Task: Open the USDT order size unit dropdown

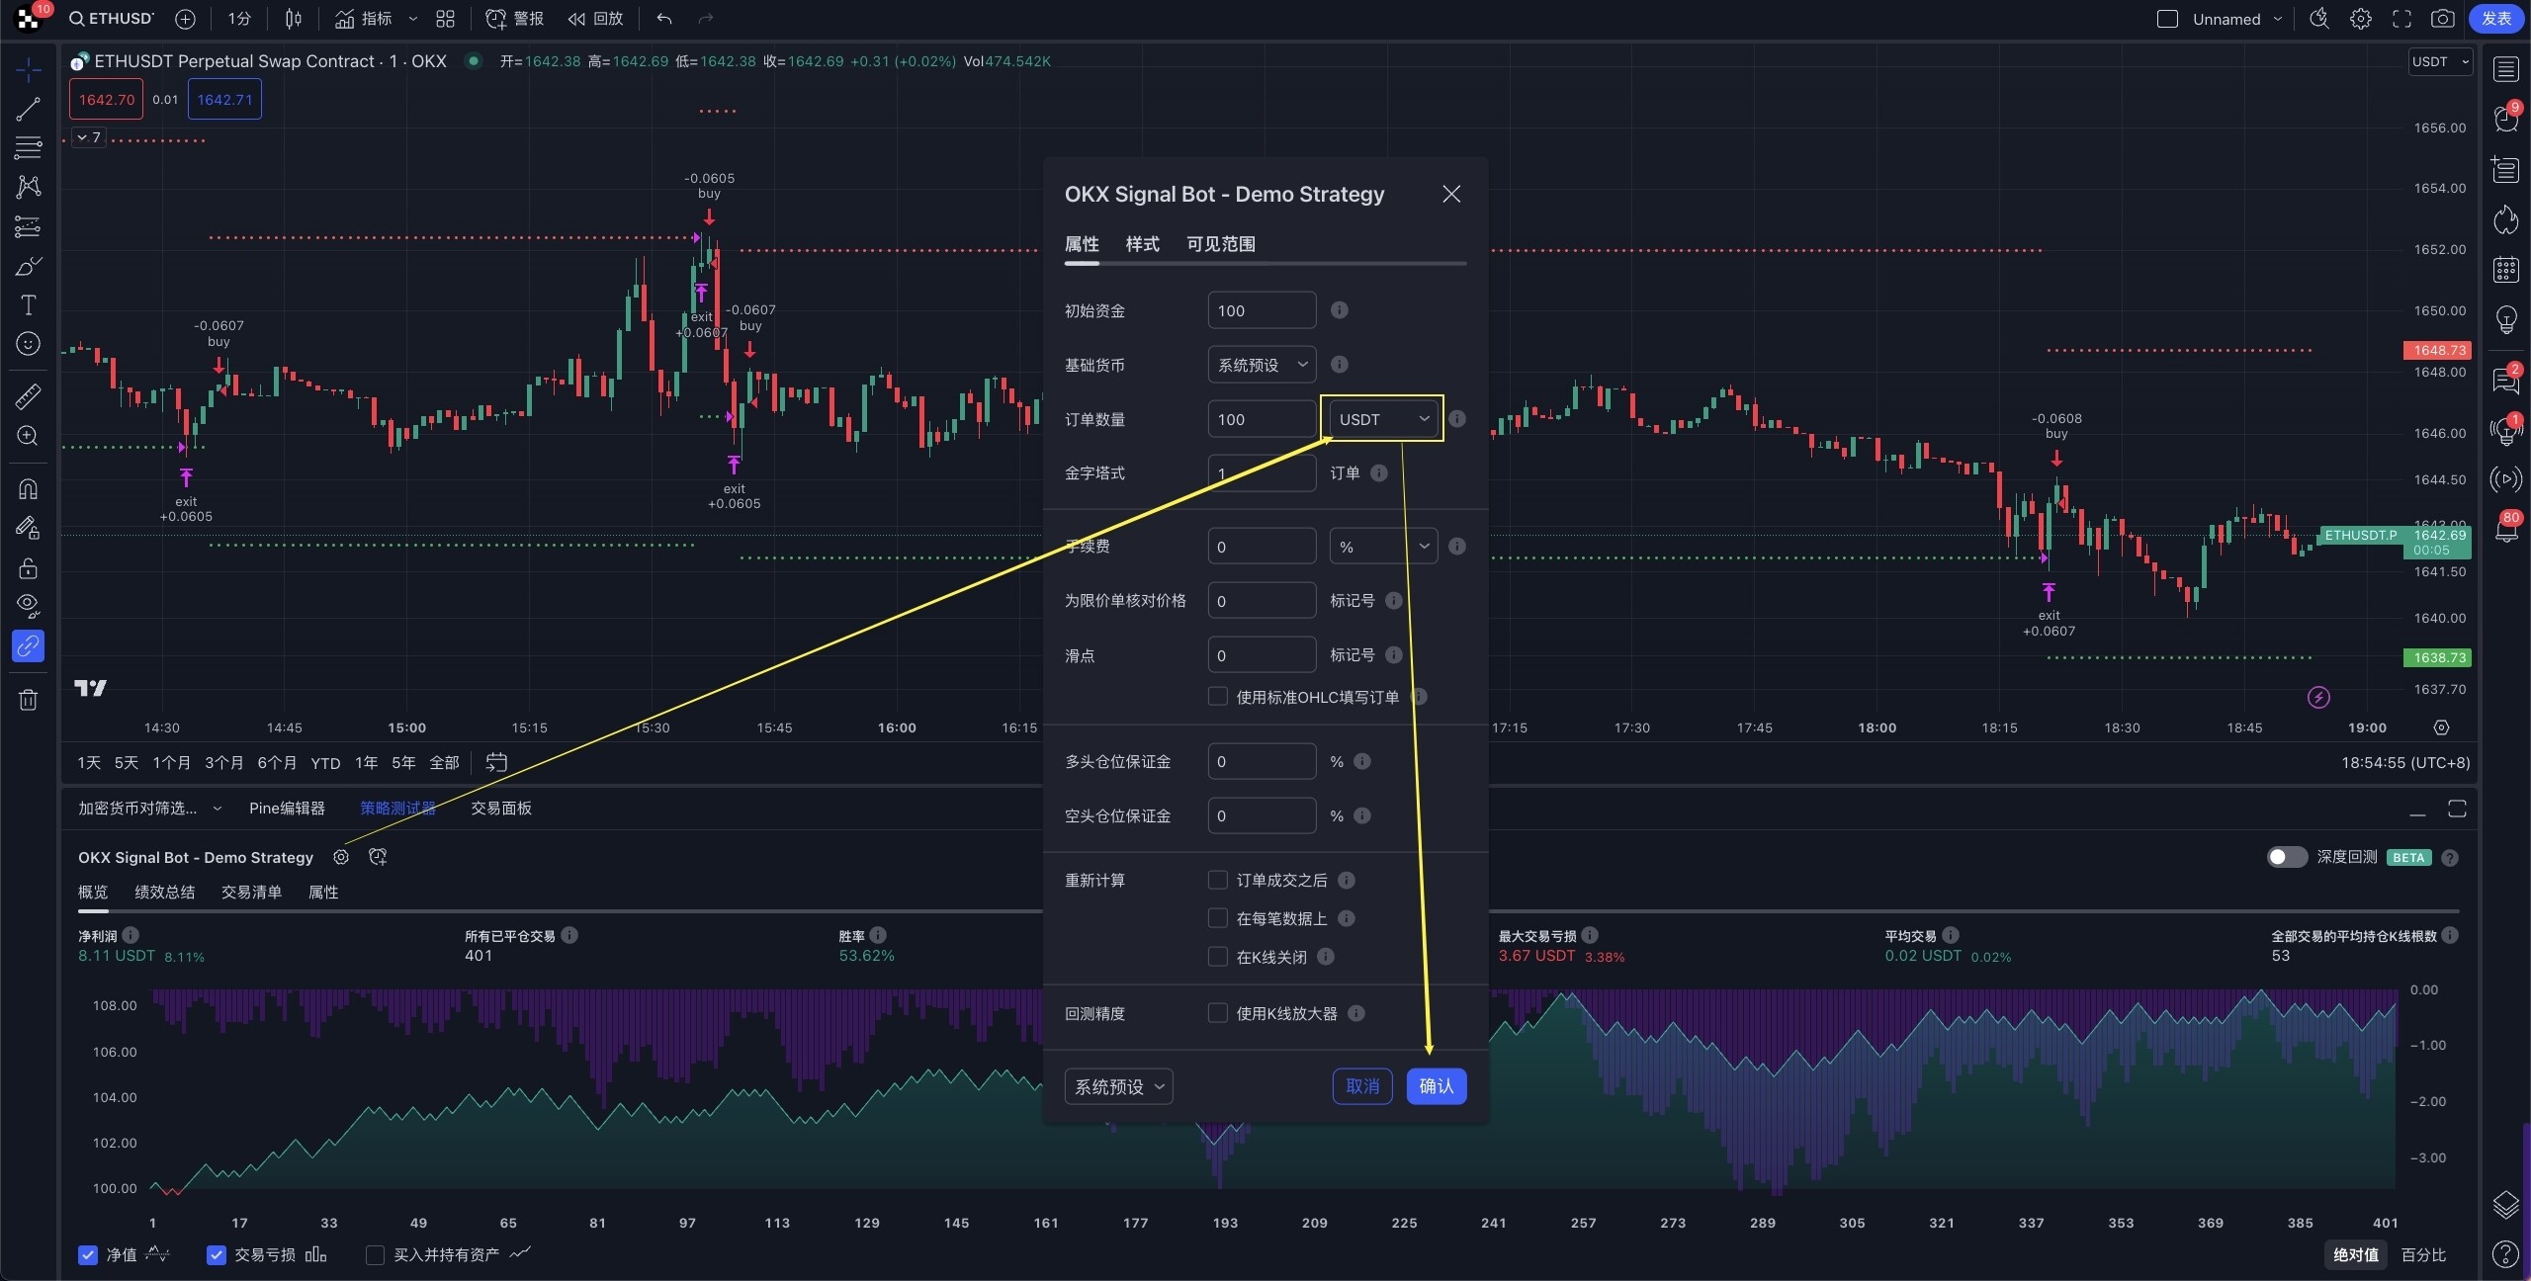Action: click(x=1383, y=419)
